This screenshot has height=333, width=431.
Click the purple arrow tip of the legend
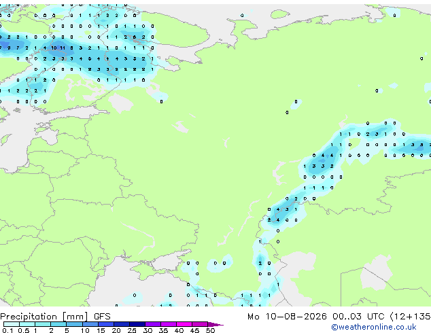point(215,324)
